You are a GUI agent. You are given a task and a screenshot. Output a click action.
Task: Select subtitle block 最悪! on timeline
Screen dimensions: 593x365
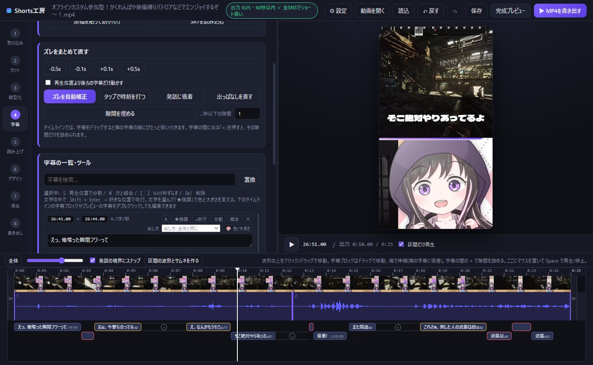pos(330,336)
